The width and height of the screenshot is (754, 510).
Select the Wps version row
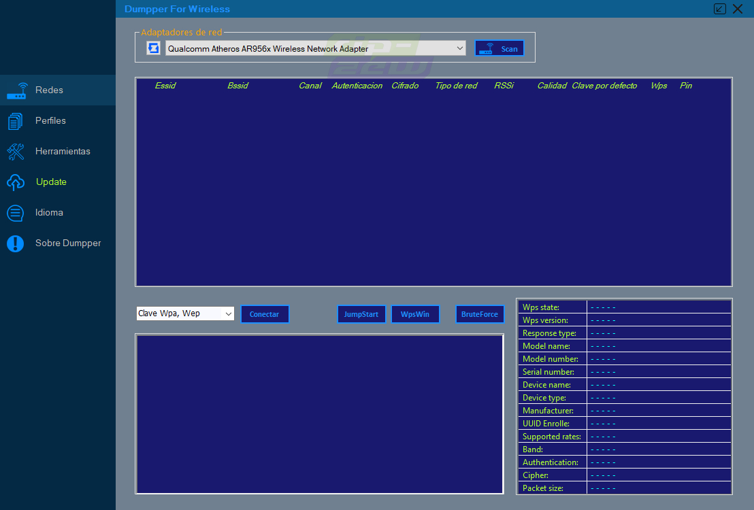click(624, 320)
